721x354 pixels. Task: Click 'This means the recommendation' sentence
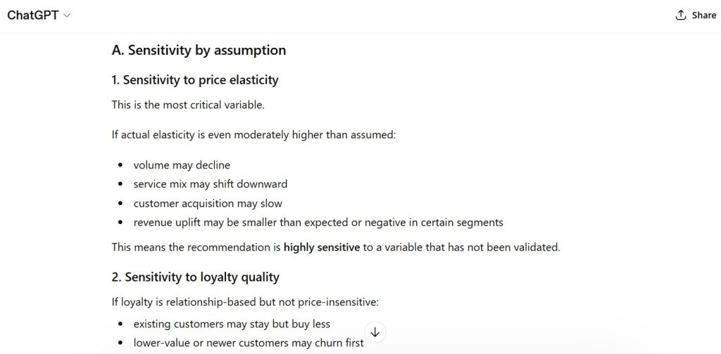coord(196,247)
